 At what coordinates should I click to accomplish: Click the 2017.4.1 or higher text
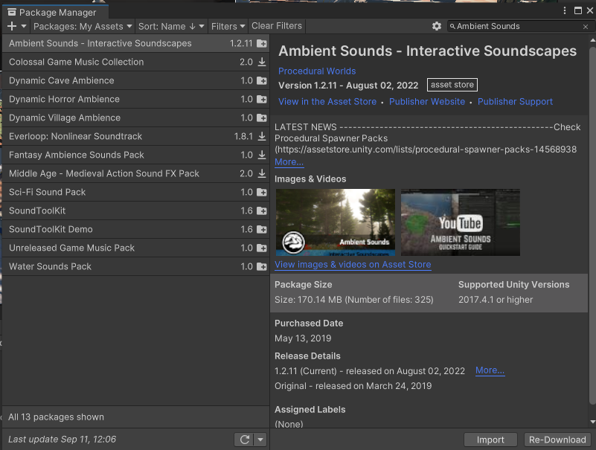[x=496, y=300]
